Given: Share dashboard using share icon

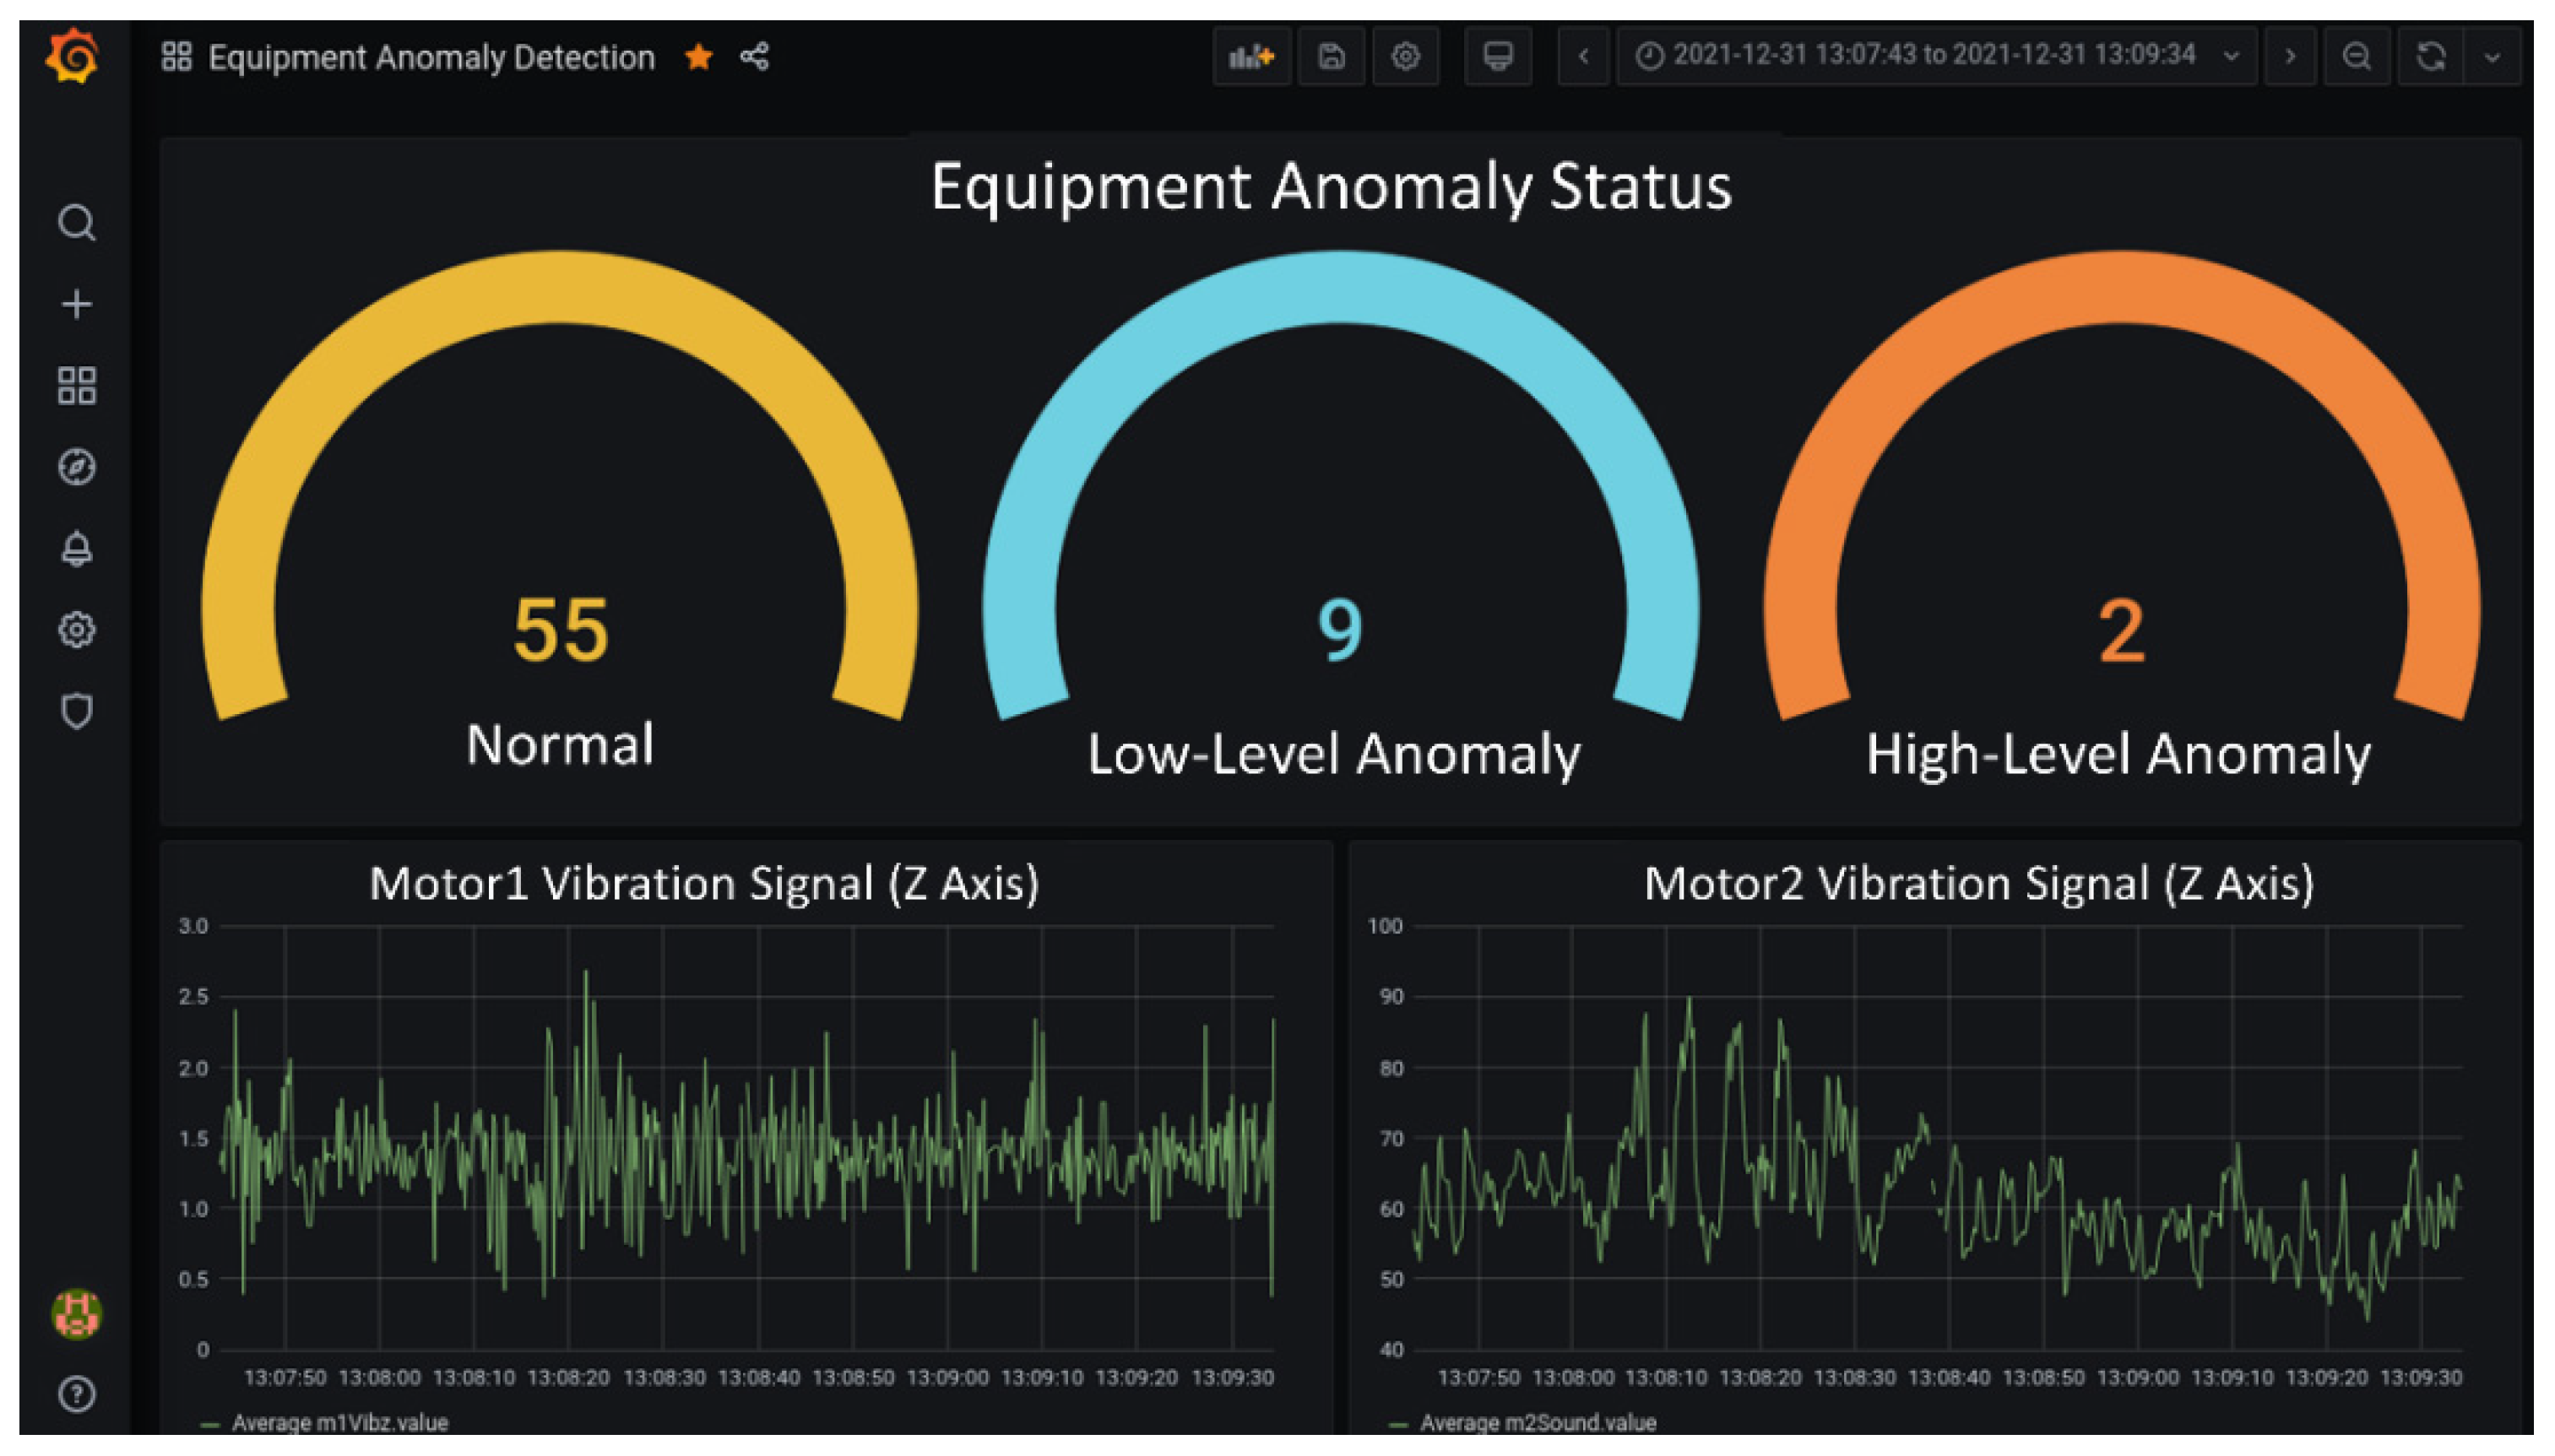Looking at the screenshot, I should [x=754, y=57].
